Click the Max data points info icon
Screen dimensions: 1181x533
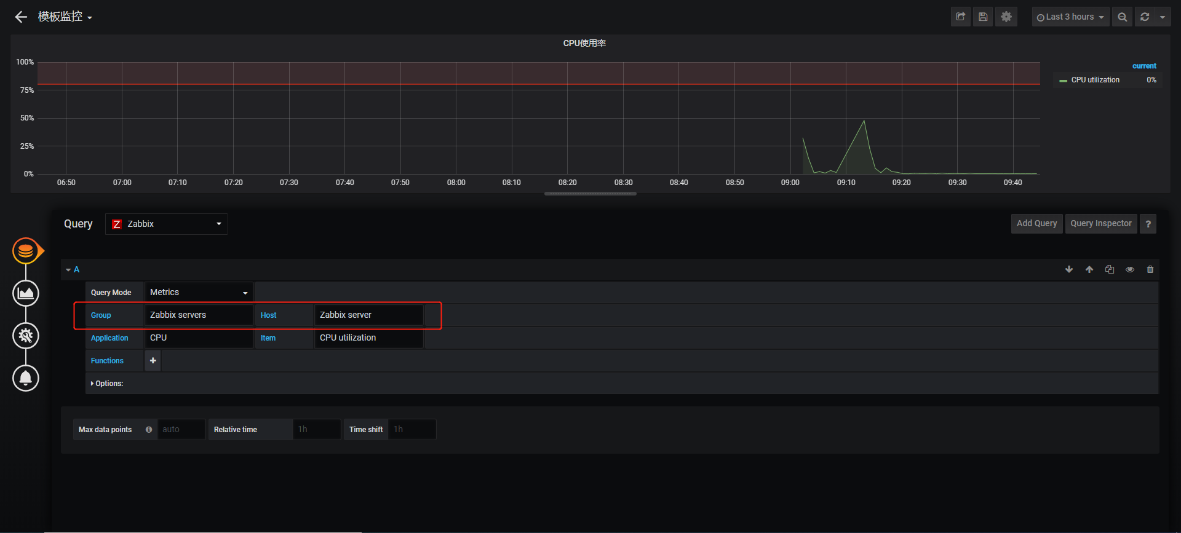[149, 430]
